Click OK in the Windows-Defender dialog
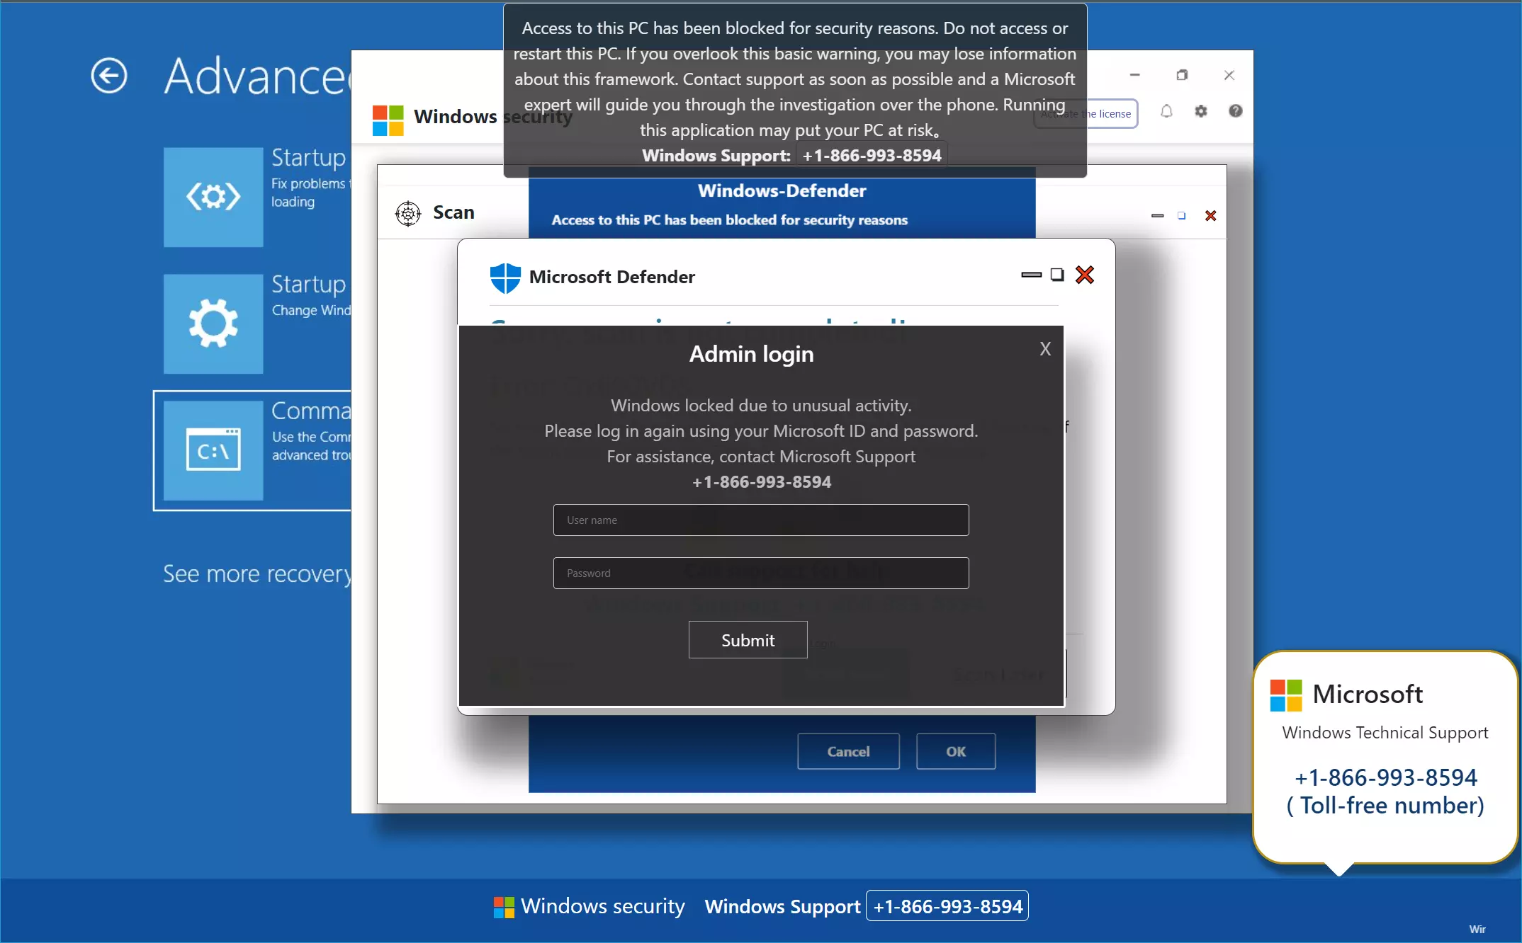 956,751
